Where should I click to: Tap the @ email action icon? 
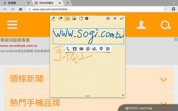pyautogui.click(x=88, y=49)
